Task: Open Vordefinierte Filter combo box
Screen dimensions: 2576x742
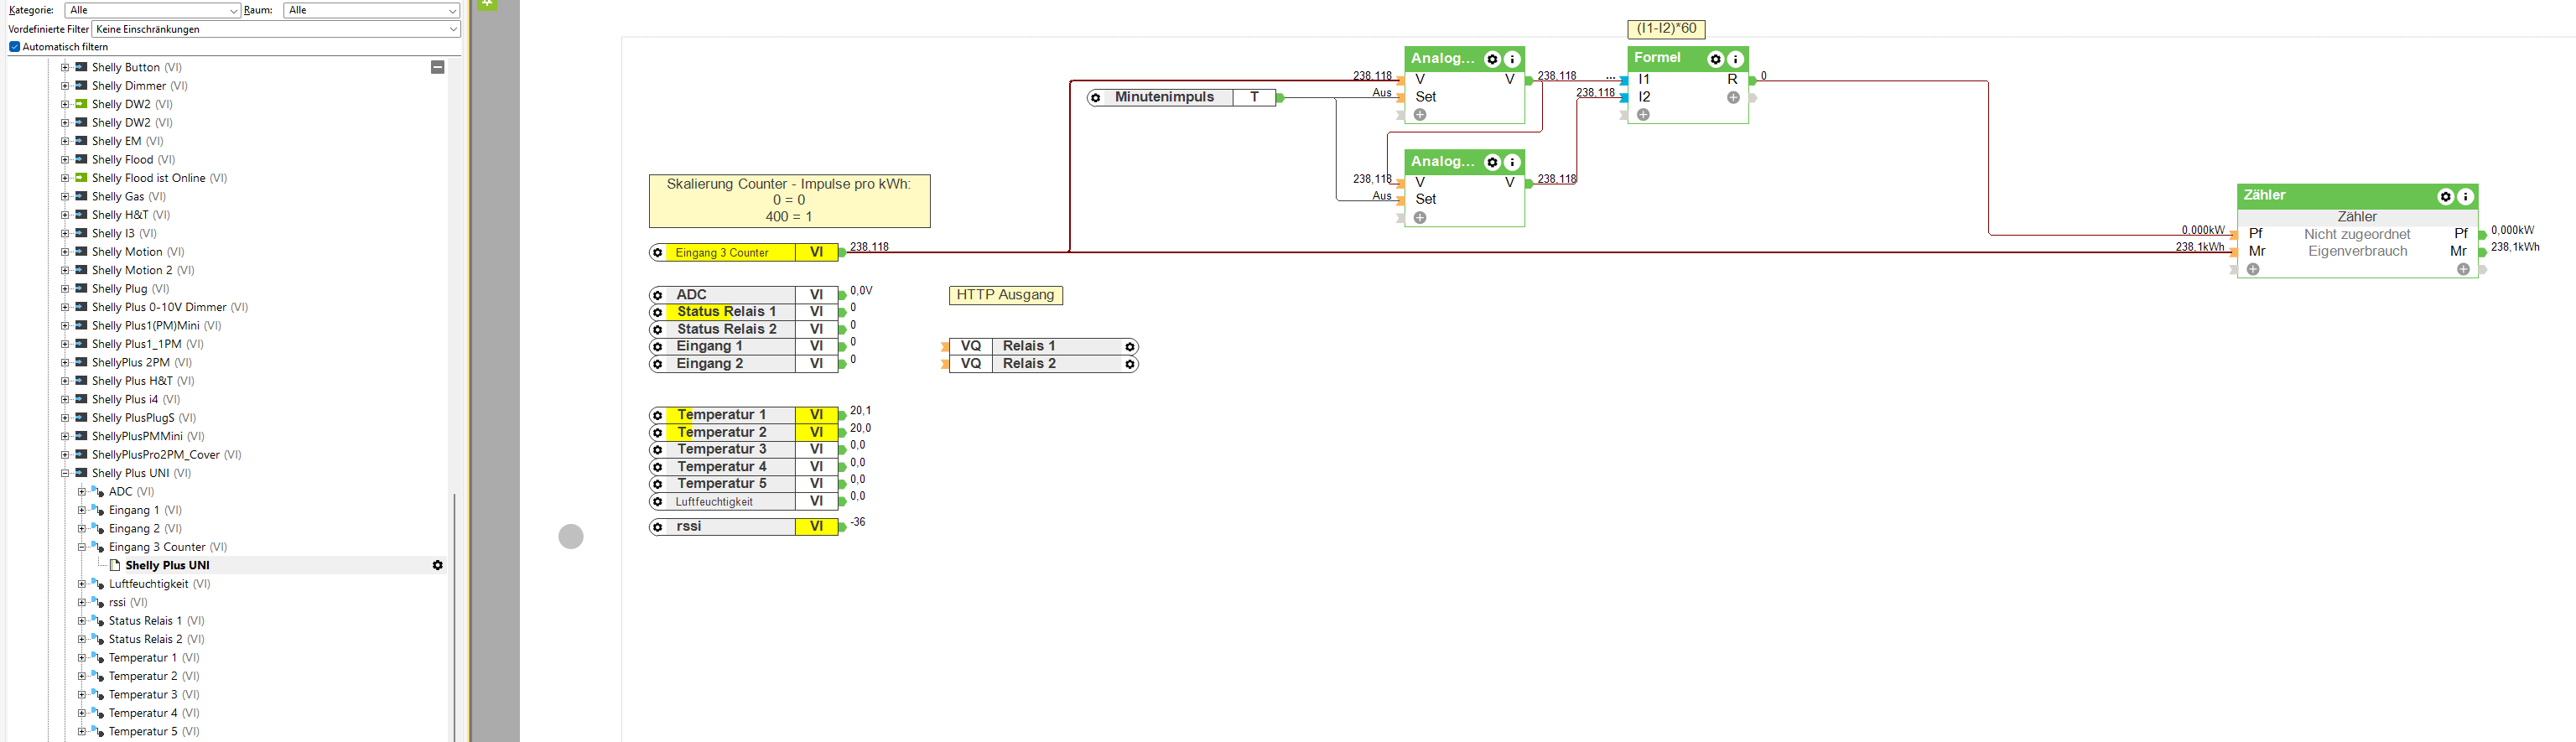Action: tap(276, 29)
